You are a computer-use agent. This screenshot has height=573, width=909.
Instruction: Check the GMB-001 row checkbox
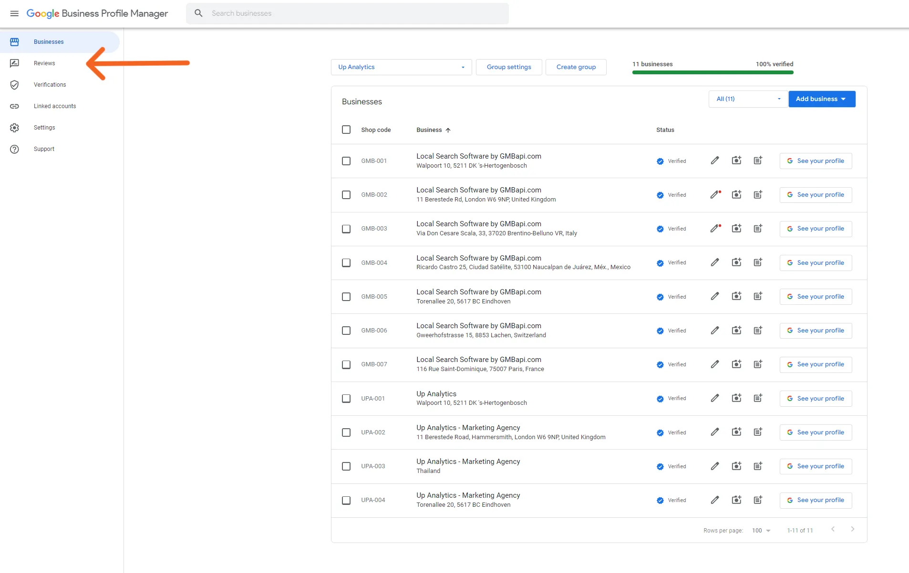346,161
